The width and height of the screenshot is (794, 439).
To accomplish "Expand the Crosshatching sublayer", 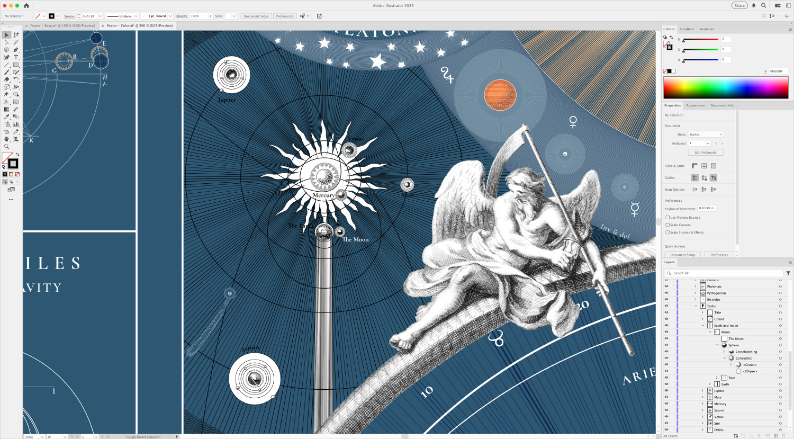I will (x=724, y=352).
